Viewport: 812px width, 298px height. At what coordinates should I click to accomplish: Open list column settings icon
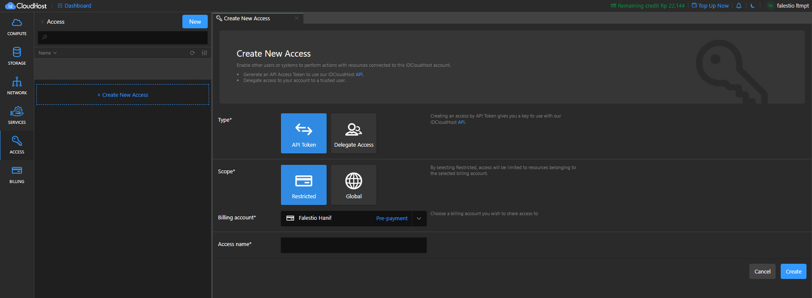click(204, 53)
